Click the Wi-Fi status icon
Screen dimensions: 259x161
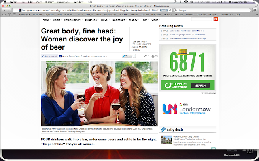pos(186,2)
